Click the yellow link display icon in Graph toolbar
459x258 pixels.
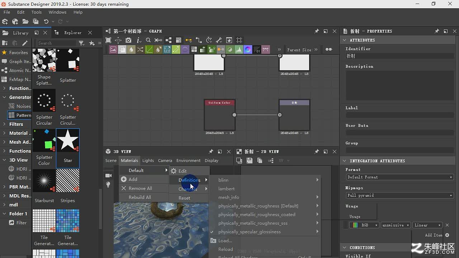click(189, 40)
